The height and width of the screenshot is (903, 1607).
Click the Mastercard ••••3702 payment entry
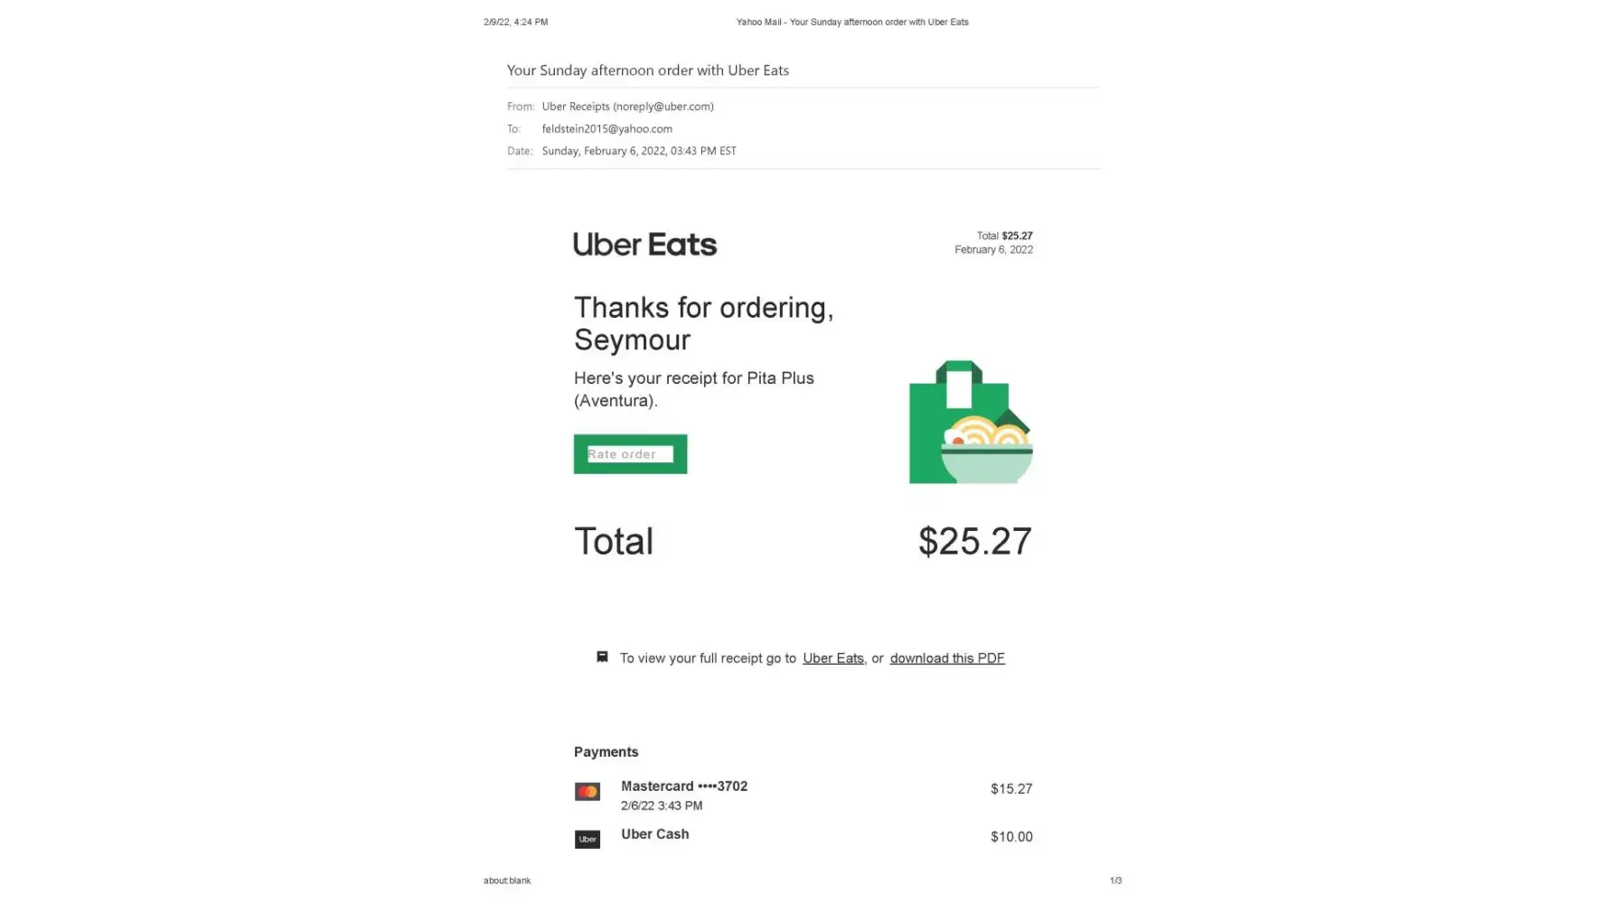(x=683, y=787)
